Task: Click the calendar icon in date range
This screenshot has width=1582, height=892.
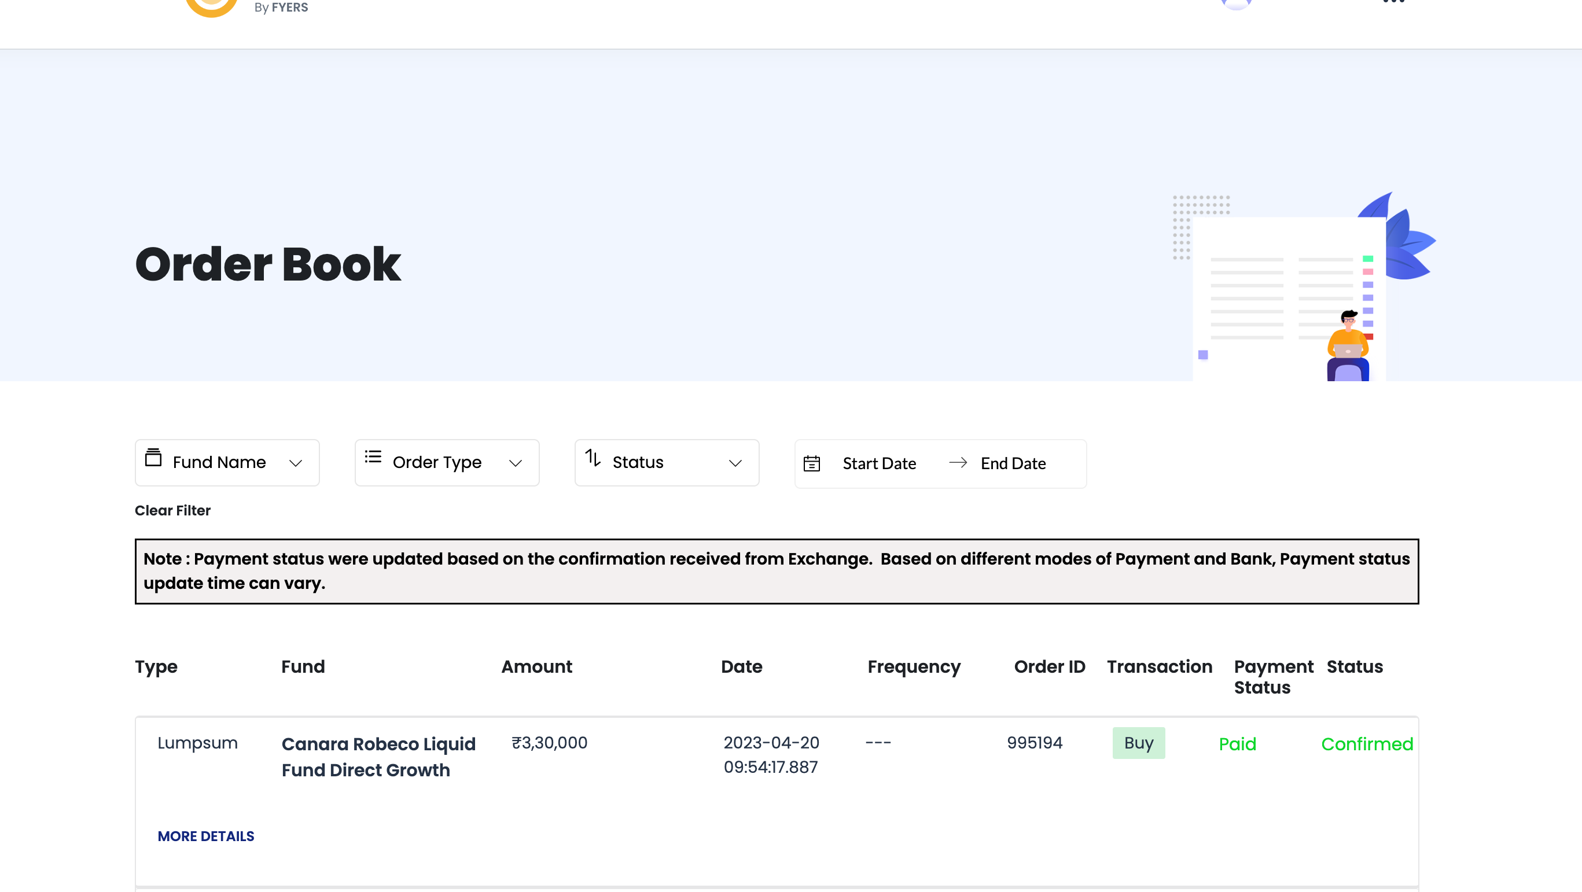Action: pos(812,463)
